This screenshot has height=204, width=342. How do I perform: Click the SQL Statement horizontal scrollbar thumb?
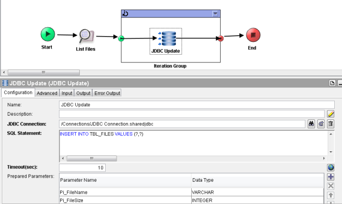(x=92, y=159)
